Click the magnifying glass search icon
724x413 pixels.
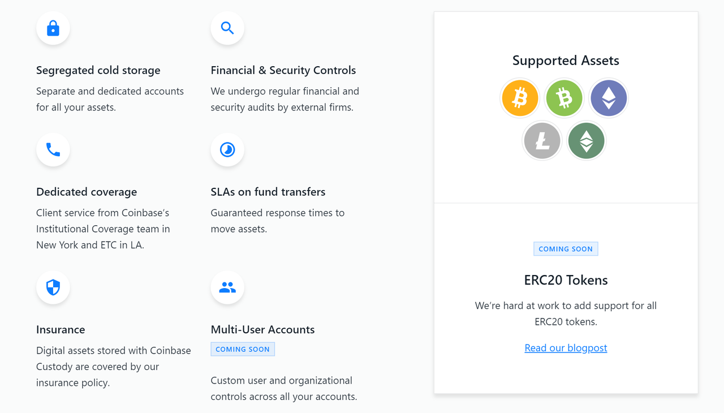[227, 28]
